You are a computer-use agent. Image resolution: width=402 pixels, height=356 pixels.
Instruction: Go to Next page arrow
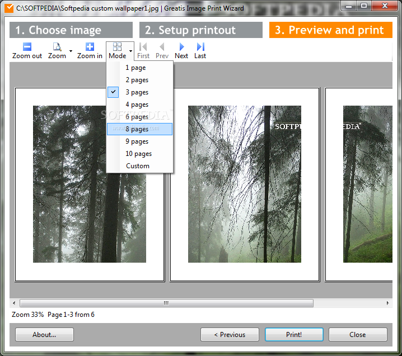point(181,47)
